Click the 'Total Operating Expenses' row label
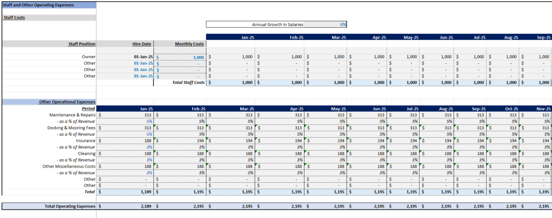The height and width of the screenshot is (218, 552). pyautogui.click(x=49, y=206)
